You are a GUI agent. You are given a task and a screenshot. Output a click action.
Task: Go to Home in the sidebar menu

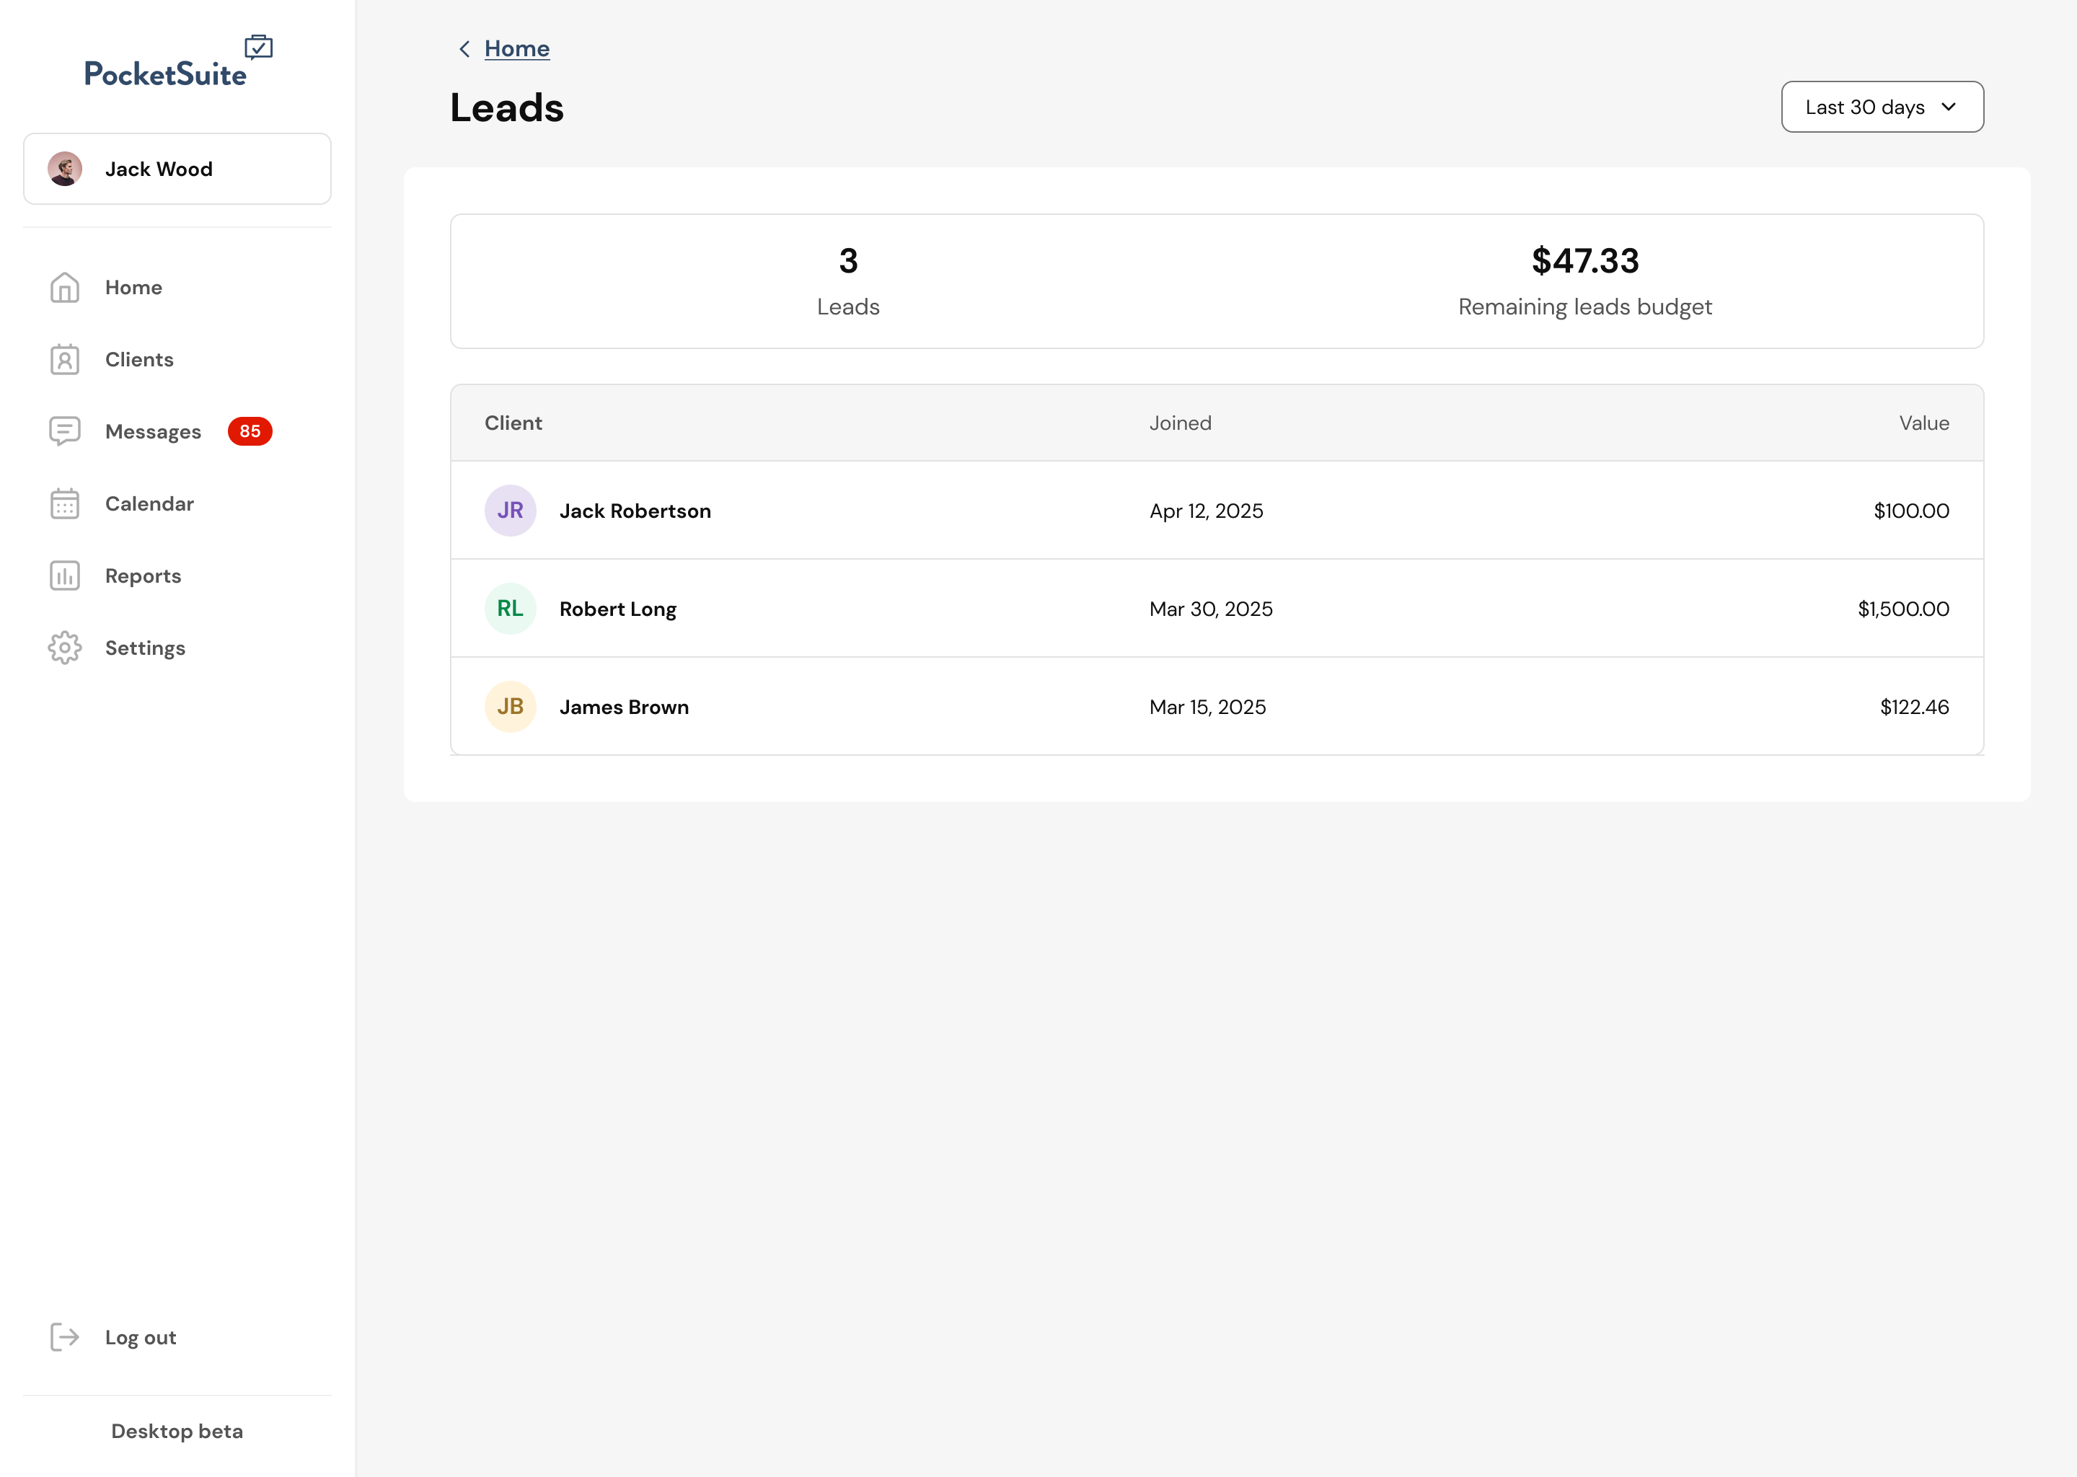[133, 288]
